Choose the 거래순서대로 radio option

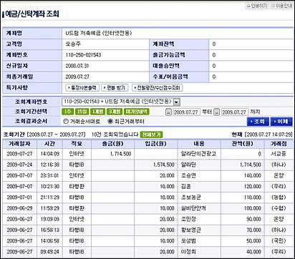[66, 122]
